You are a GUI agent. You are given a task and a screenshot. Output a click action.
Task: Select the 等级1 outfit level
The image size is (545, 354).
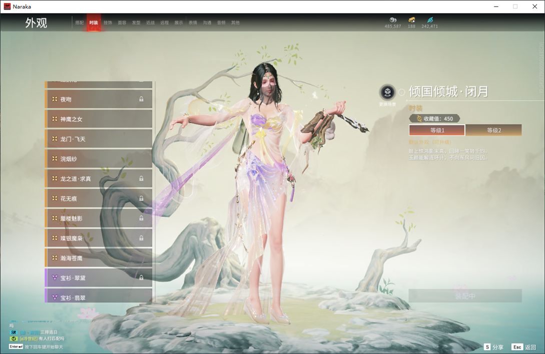click(x=437, y=130)
